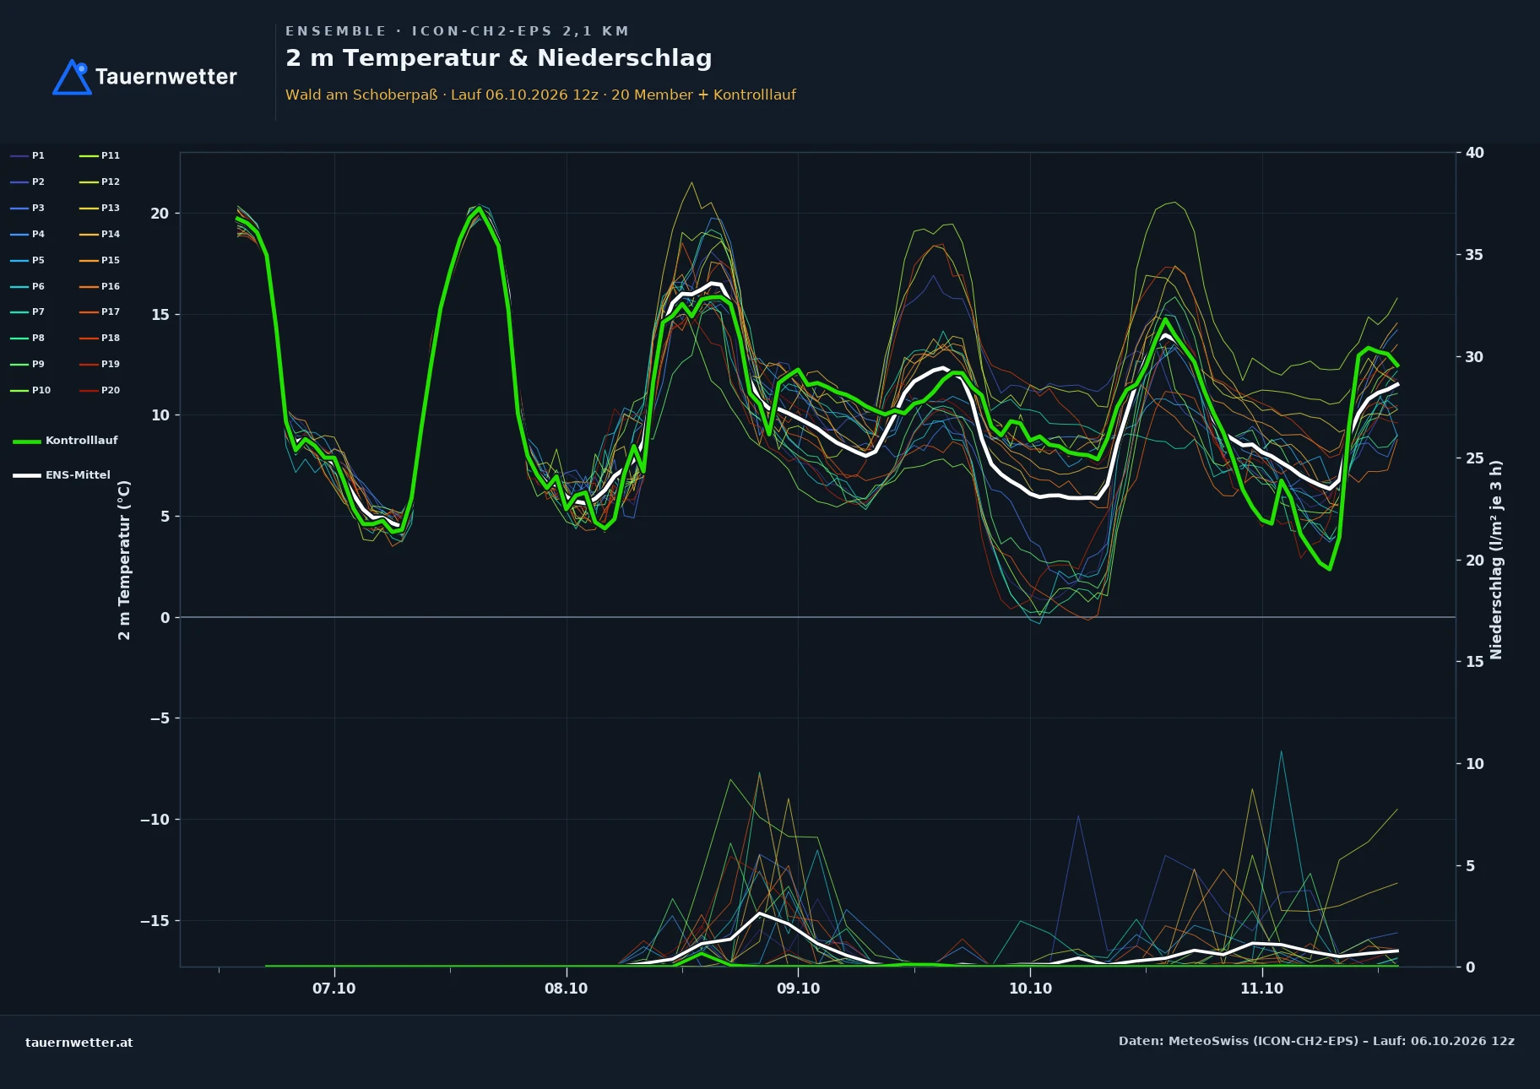The width and height of the screenshot is (1540, 1089).
Task: Click the −15 tick on temperature axis
Action: click(155, 921)
